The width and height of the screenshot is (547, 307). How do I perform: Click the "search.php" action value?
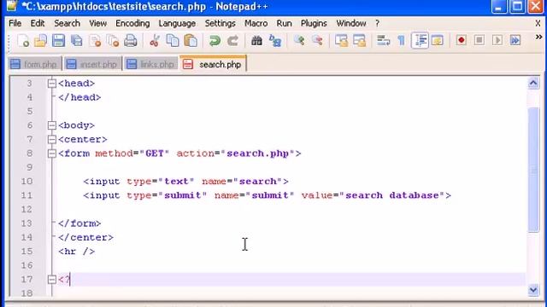(x=257, y=153)
